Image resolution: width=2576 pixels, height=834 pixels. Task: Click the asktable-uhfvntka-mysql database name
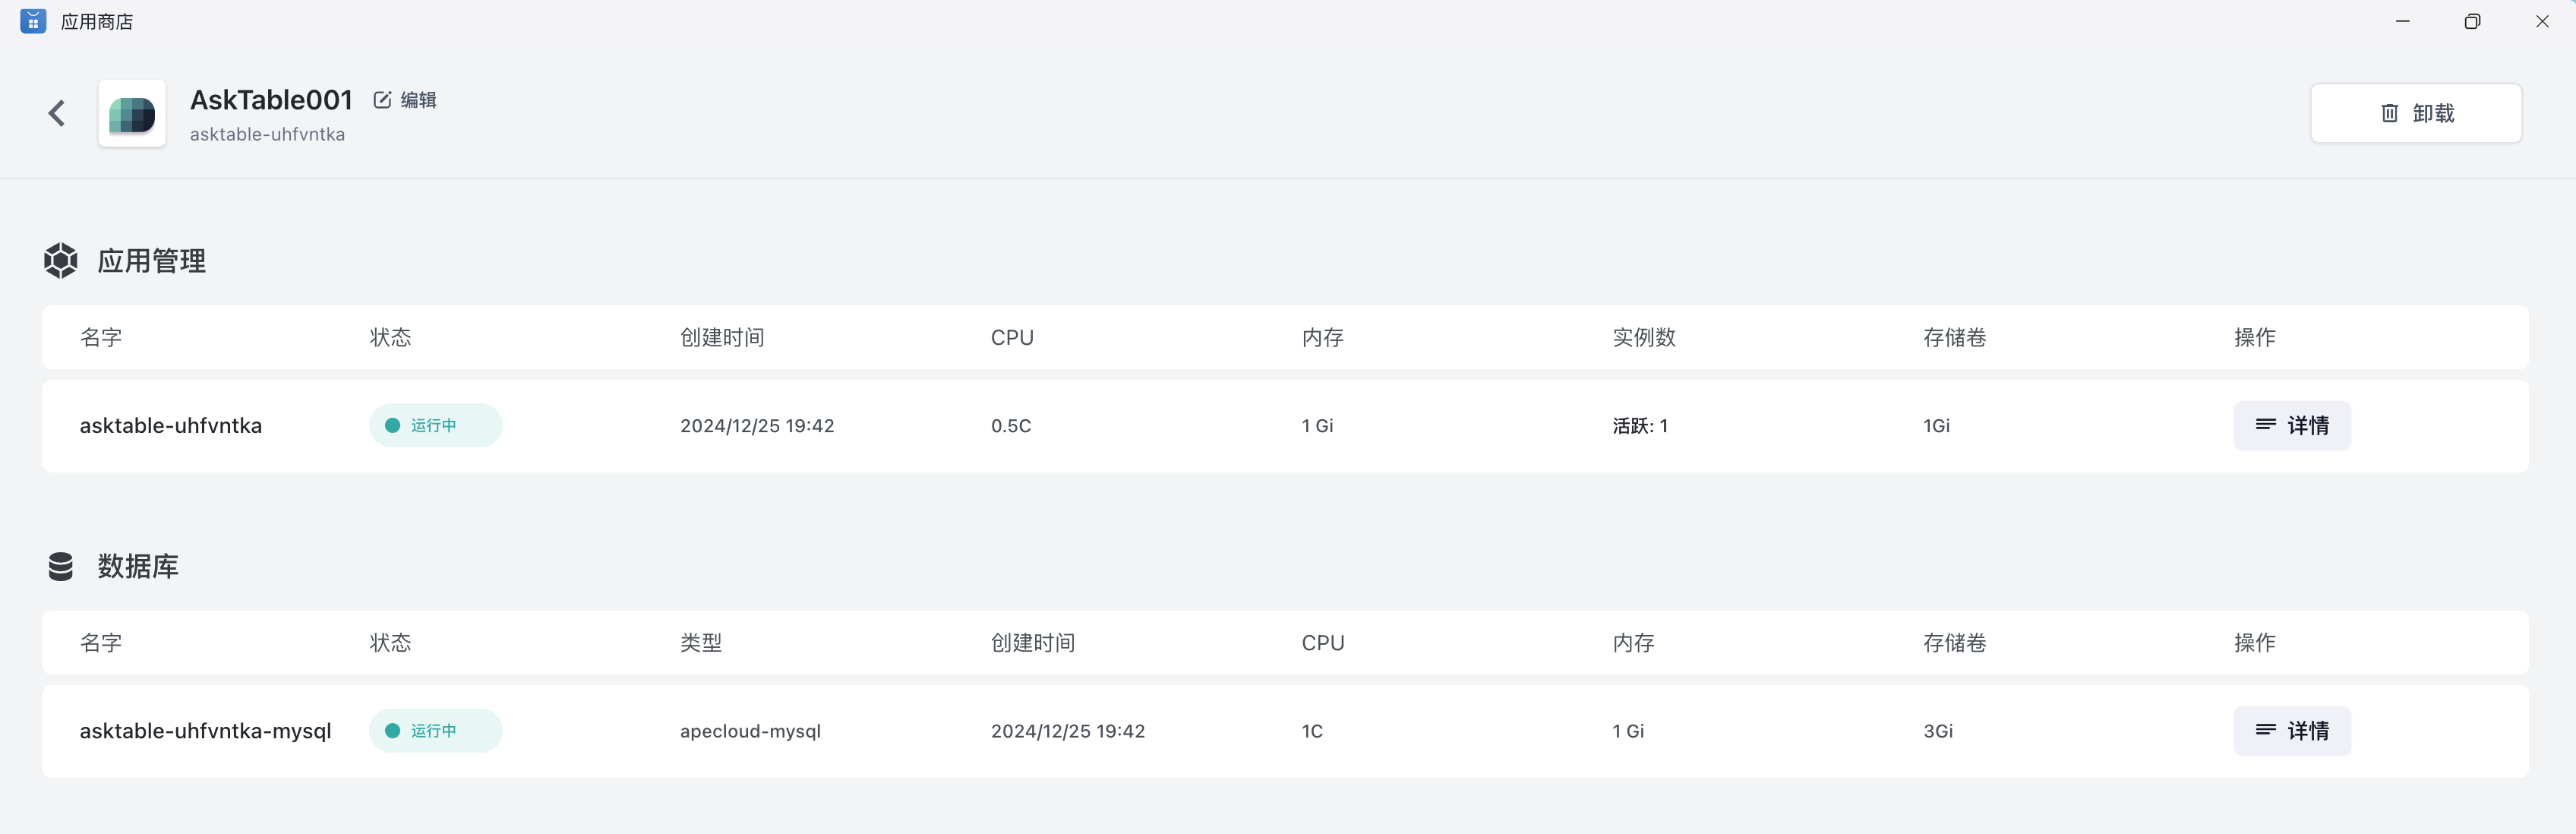(205, 731)
